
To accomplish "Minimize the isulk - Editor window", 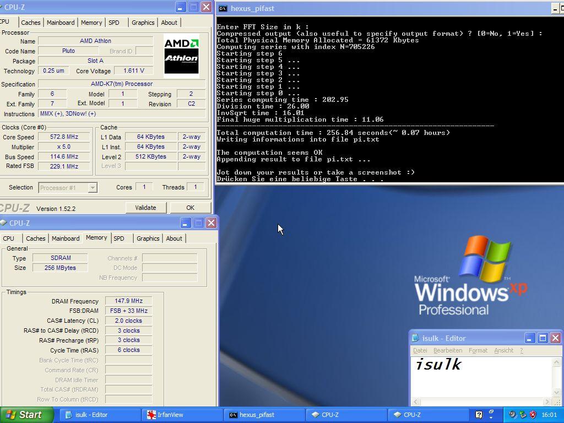I will pyautogui.click(x=529, y=338).
